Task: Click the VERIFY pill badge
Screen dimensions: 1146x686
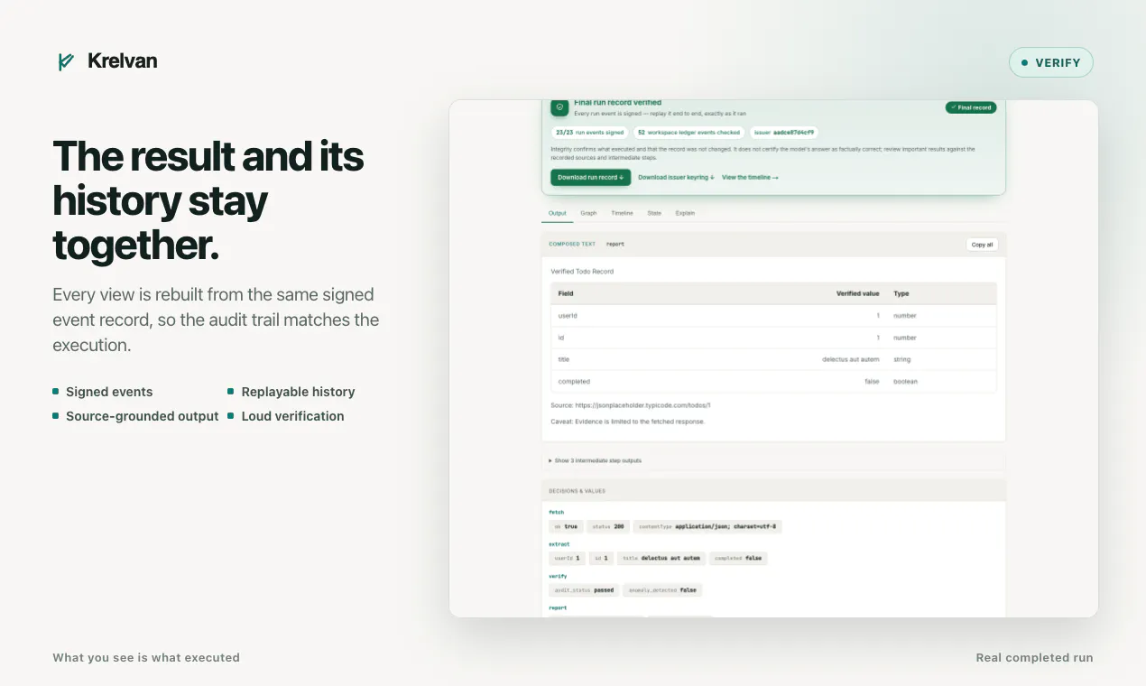Action: 1050,62
